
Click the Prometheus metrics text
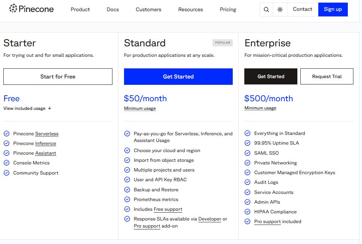click(156, 199)
